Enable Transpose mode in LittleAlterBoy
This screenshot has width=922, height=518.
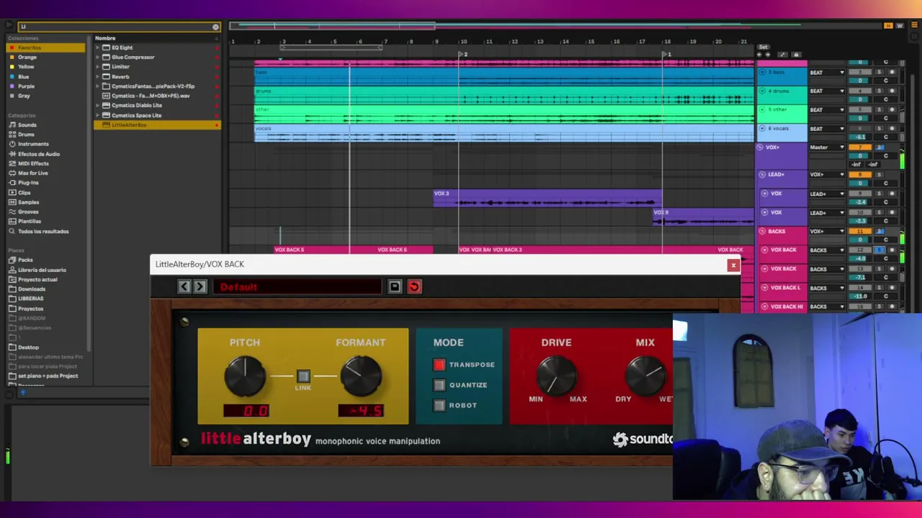pos(439,365)
